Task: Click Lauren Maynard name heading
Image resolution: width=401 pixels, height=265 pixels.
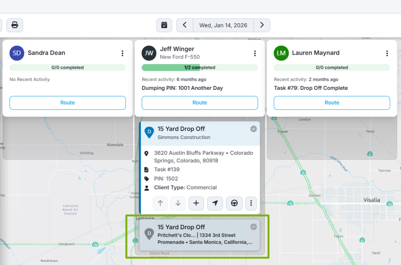Action: point(316,53)
